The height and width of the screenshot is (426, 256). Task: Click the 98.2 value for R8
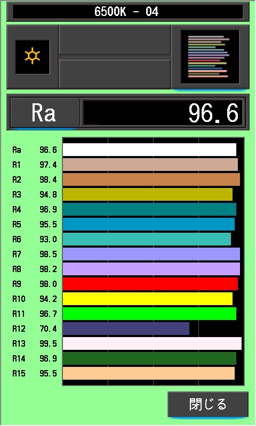48,269
